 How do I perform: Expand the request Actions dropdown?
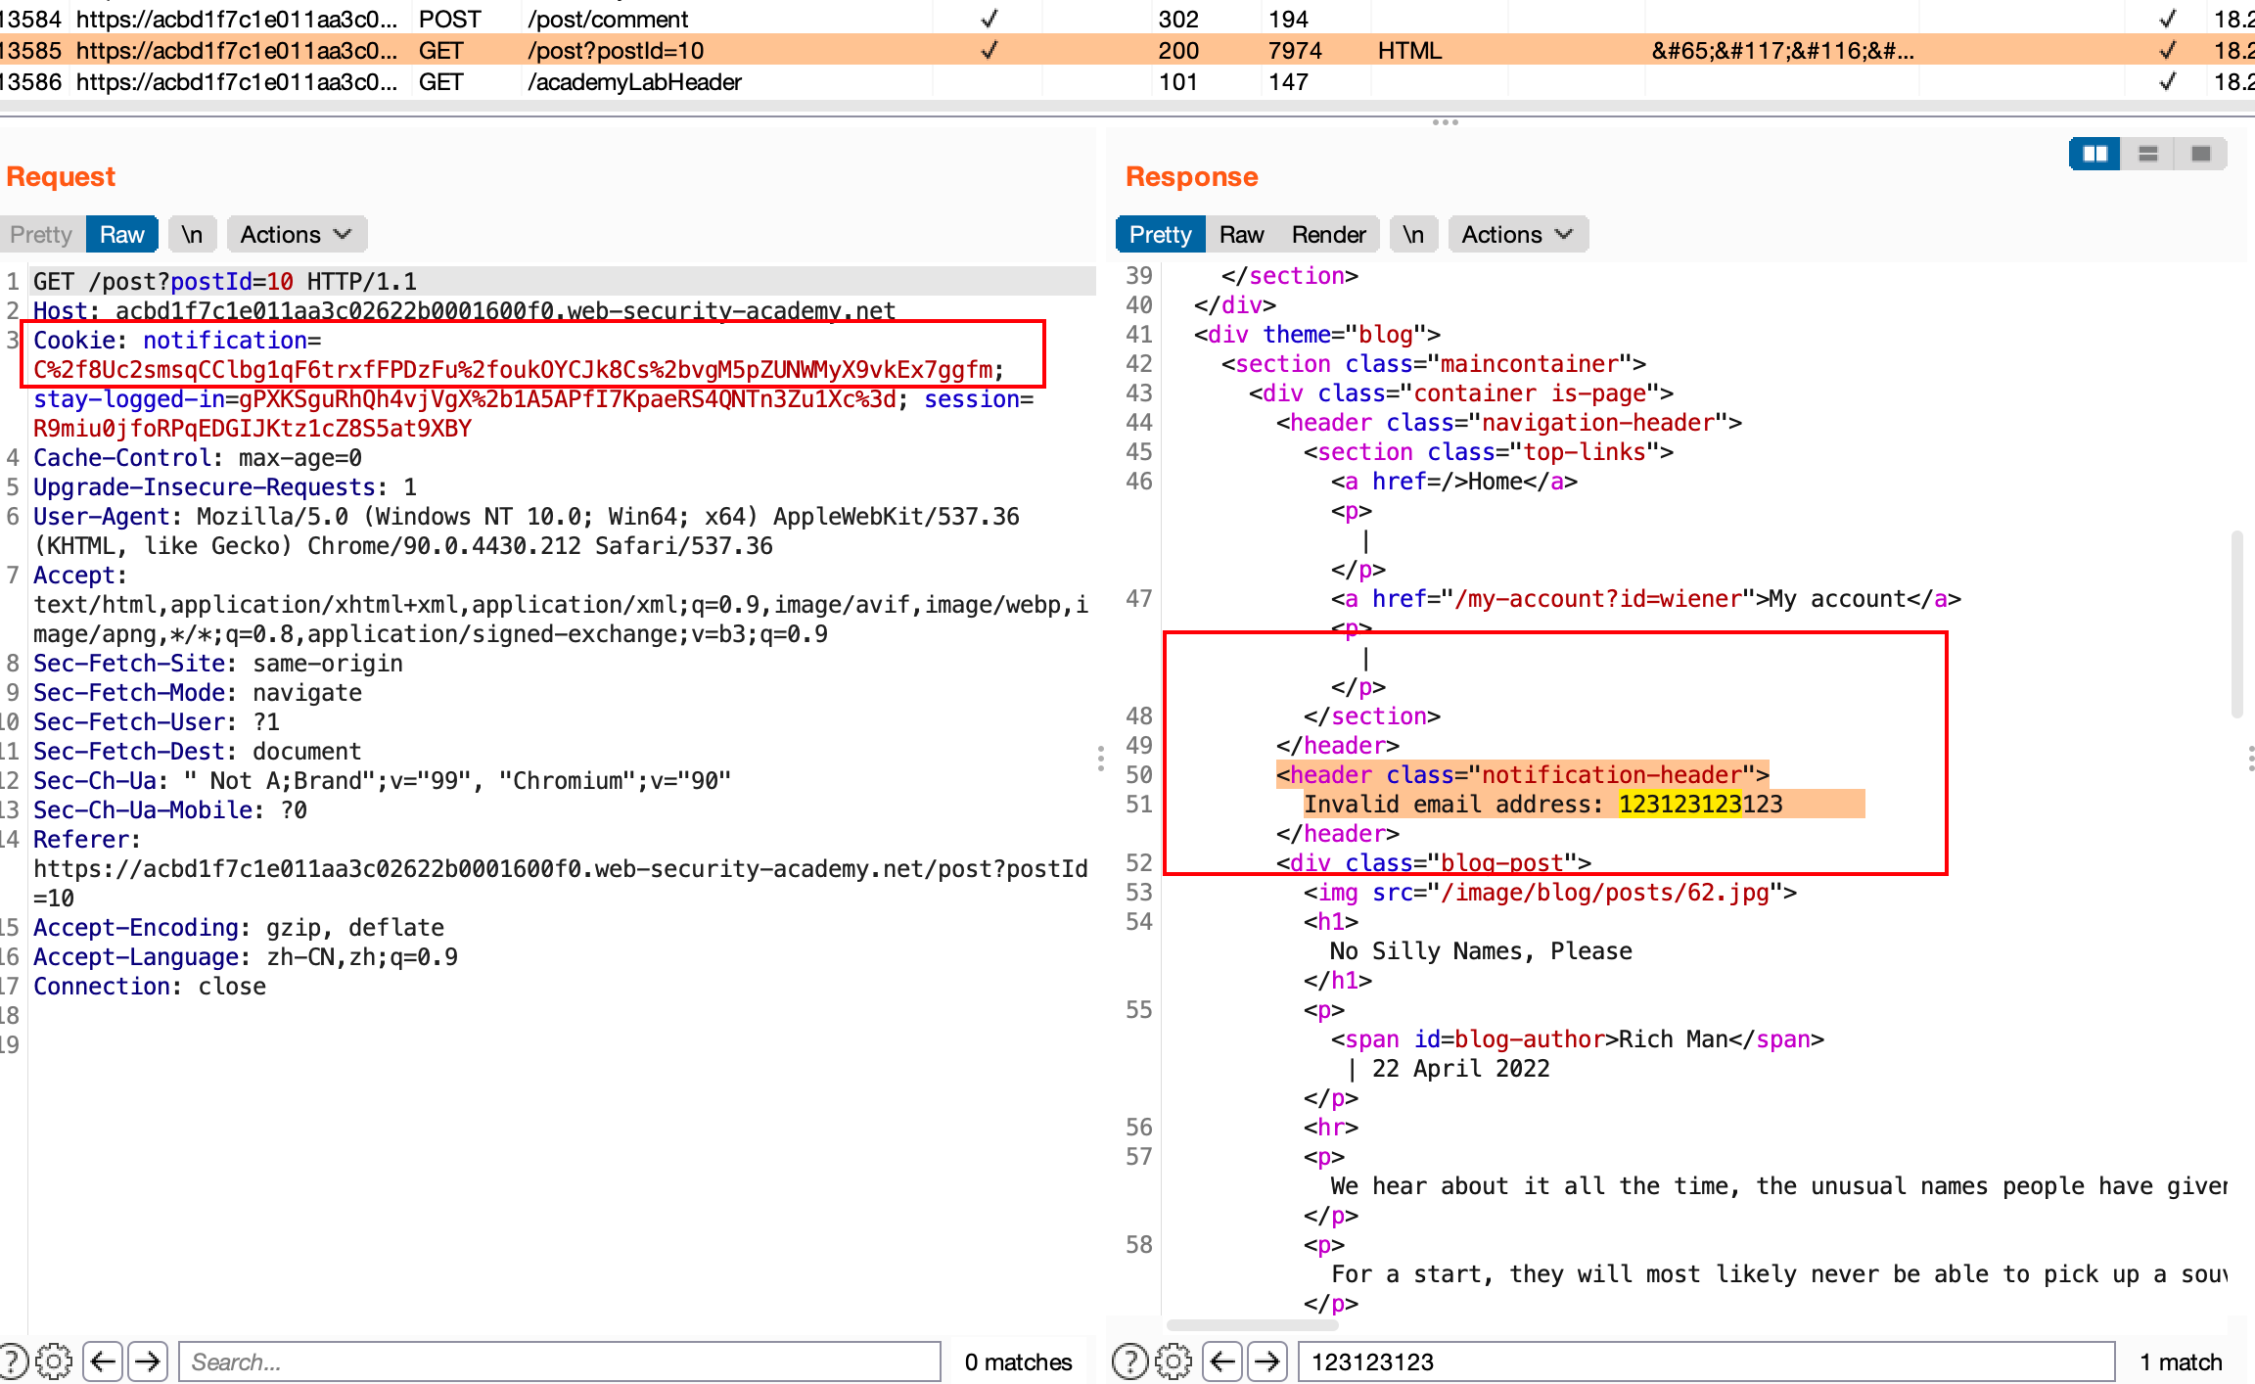(296, 235)
